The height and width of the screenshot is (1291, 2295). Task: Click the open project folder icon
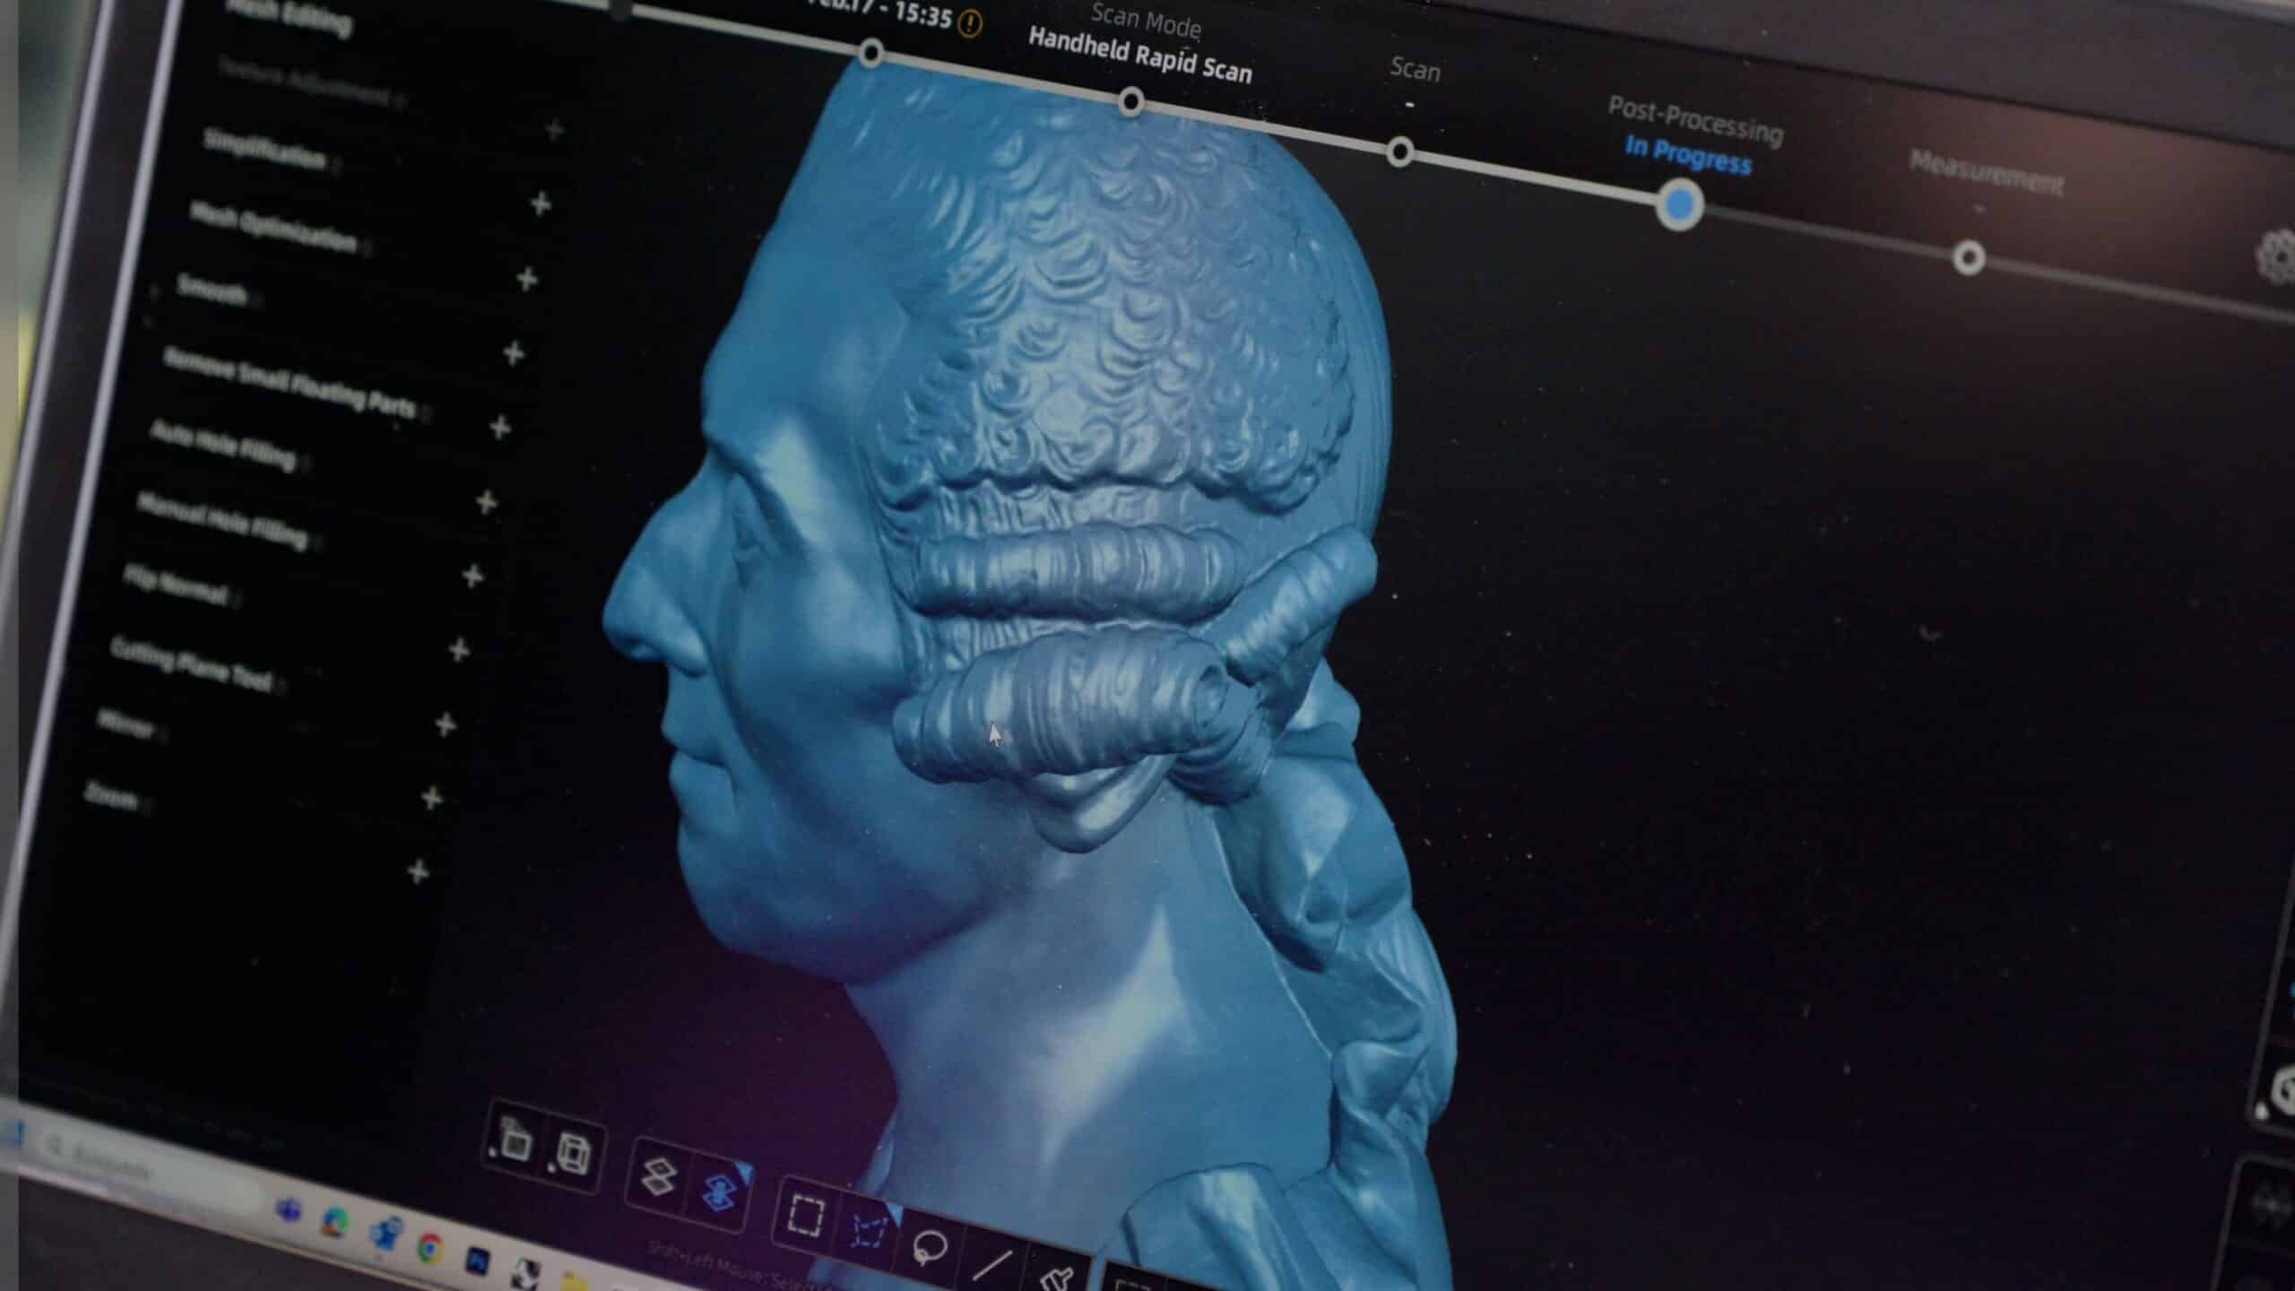[515, 1142]
